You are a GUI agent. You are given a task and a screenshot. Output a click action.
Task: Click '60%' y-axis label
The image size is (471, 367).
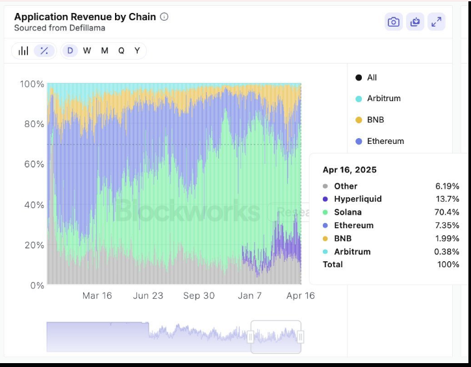coord(34,164)
